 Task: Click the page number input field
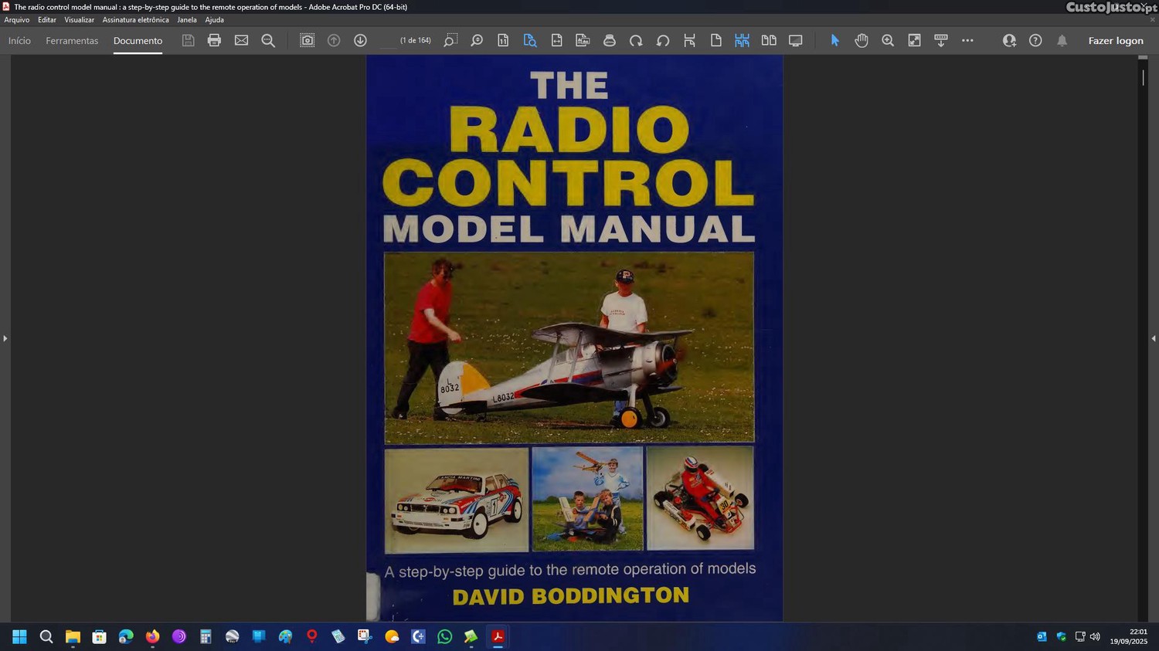click(389, 41)
